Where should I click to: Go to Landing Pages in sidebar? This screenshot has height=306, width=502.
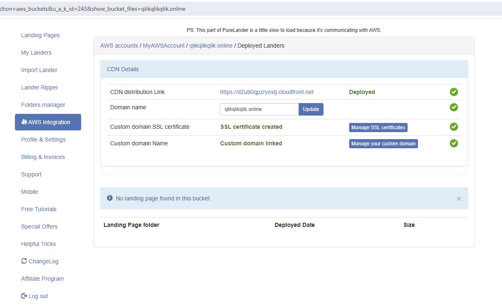click(x=41, y=35)
